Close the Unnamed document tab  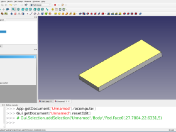pyautogui.click(x=69, y=101)
